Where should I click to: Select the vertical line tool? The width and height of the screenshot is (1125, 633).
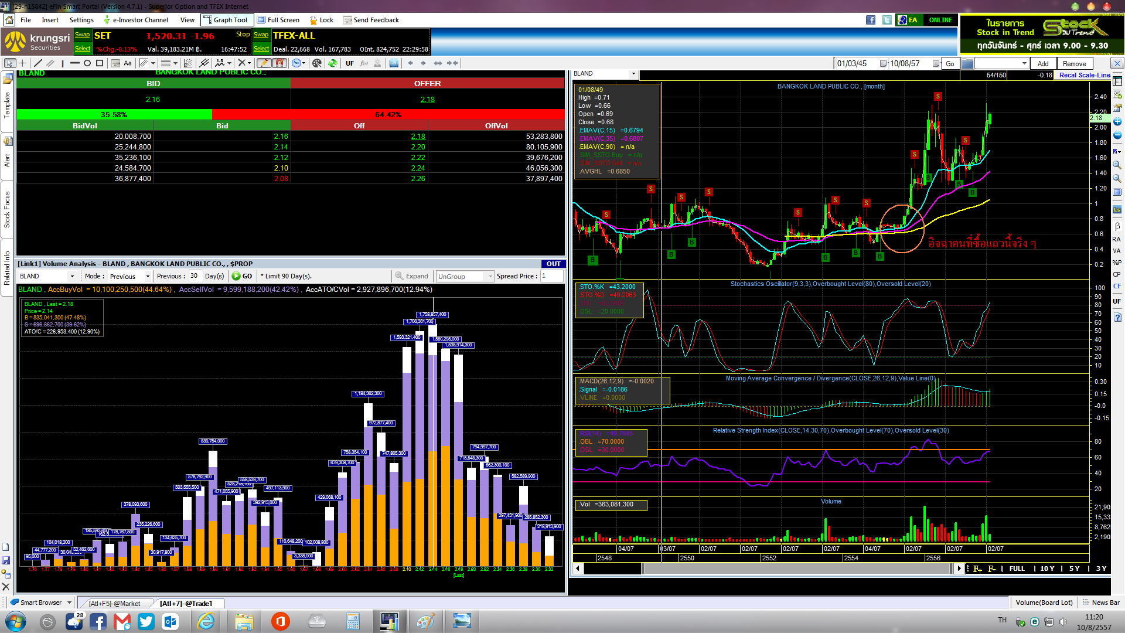pyautogui.click(x=63, y=63)
